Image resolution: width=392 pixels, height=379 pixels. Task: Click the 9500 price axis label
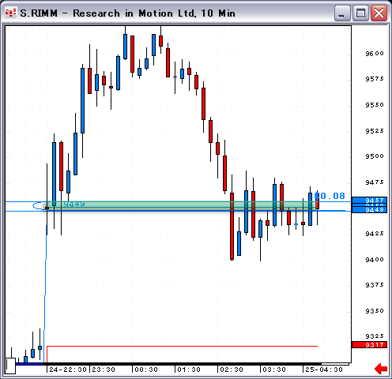point(375,156)
